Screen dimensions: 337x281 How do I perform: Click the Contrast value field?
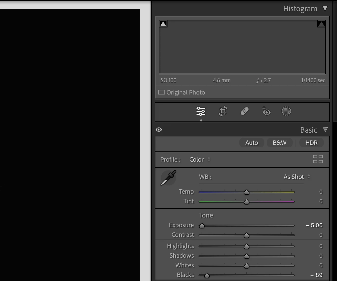click(x=321, y=235)
